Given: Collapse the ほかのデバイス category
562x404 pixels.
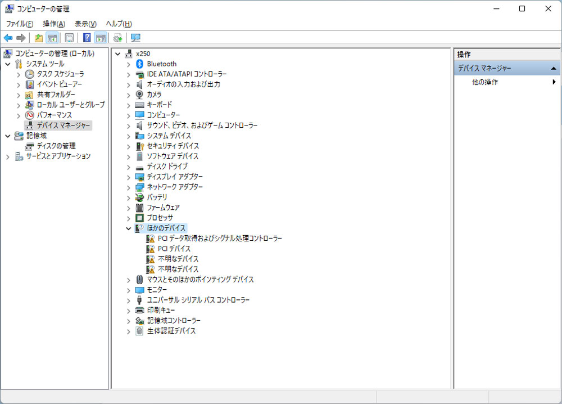Looking at the screenshot, I should click(128, 228).
